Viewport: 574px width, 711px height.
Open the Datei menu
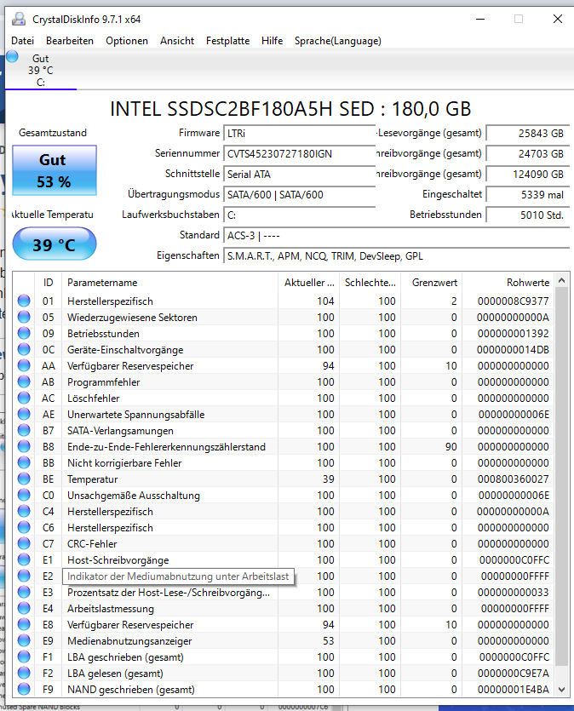23,41
